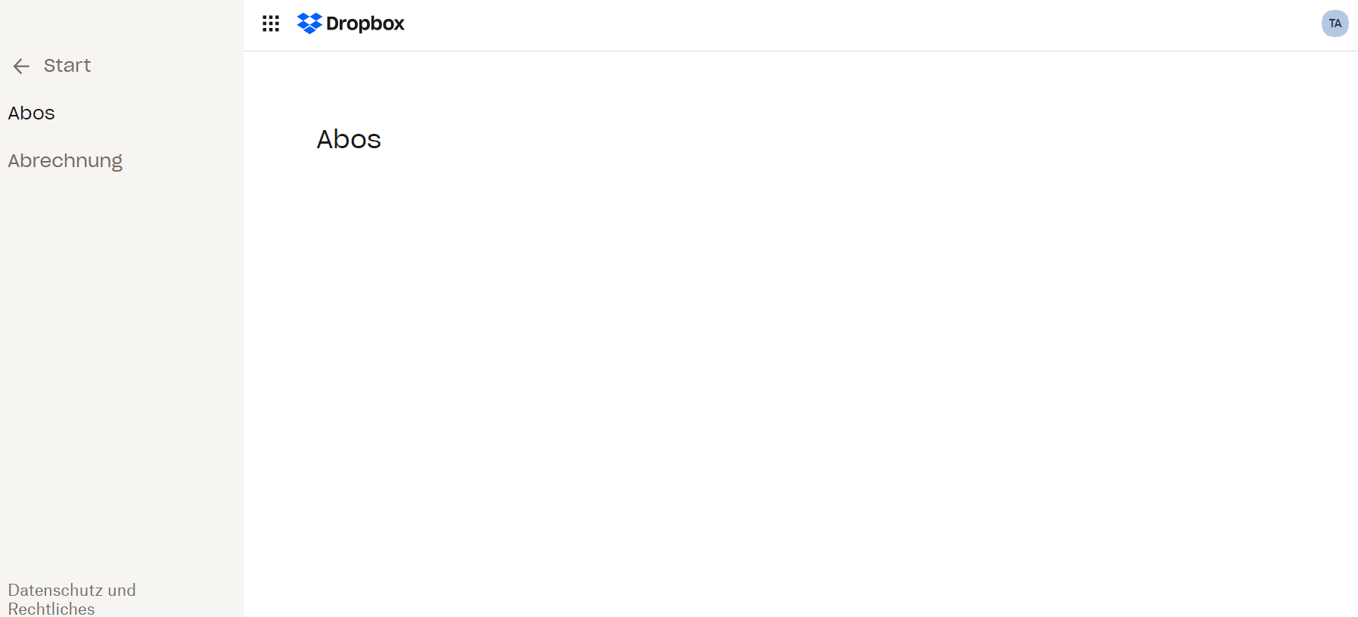Screen dimensions: 1358x617
Task: Expand the grid menu next to Dropbox
Action: 271,23
